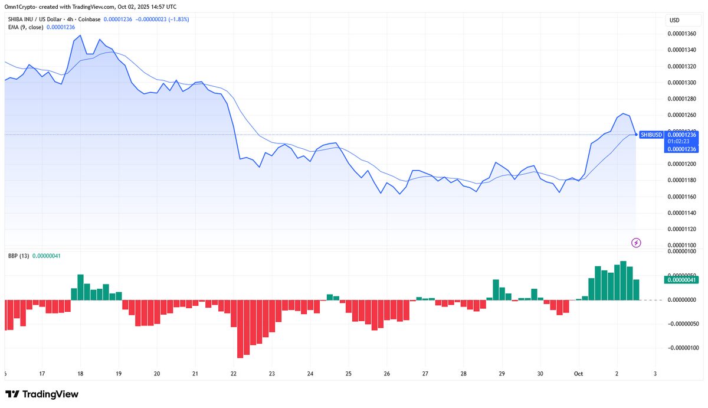Viewport: 708px width, 408px height.
Task: Open the USD currency selector
Action: (x=674, y=21)
